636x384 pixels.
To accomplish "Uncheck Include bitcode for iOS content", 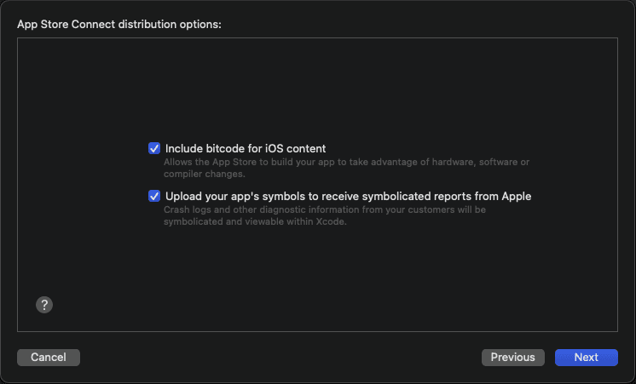I will 154,148.
